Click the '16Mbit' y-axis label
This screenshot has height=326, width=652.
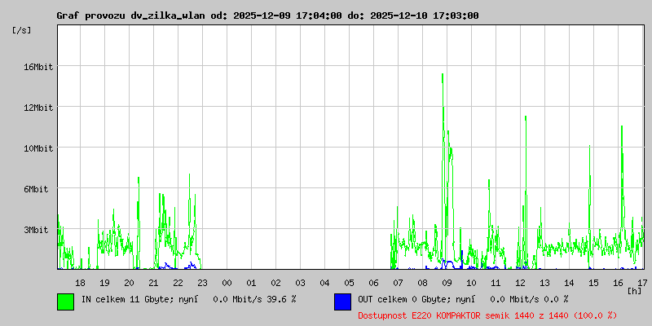(37, 67)
